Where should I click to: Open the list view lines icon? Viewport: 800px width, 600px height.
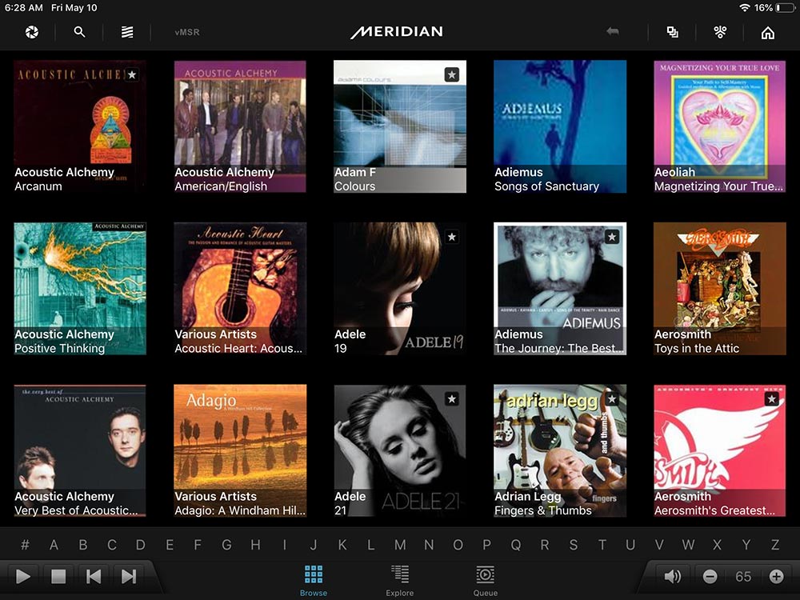(x=127, y=32)
